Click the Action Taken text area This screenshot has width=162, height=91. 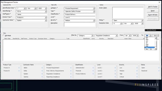click(x=128, y=13)
